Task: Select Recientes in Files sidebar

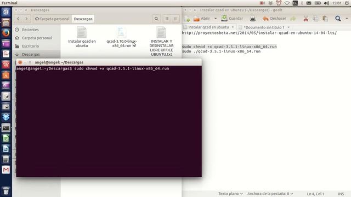Action: point(30,30)
